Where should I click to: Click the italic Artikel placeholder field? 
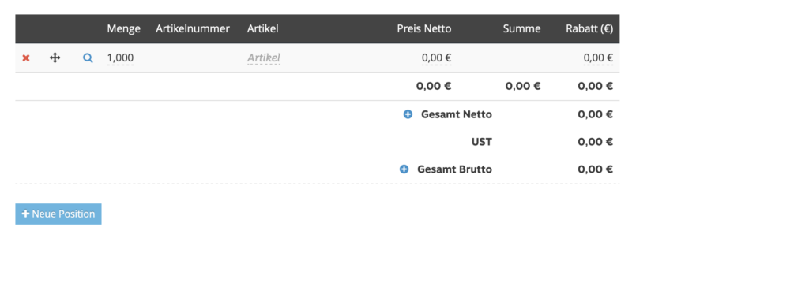click(264, 58)
